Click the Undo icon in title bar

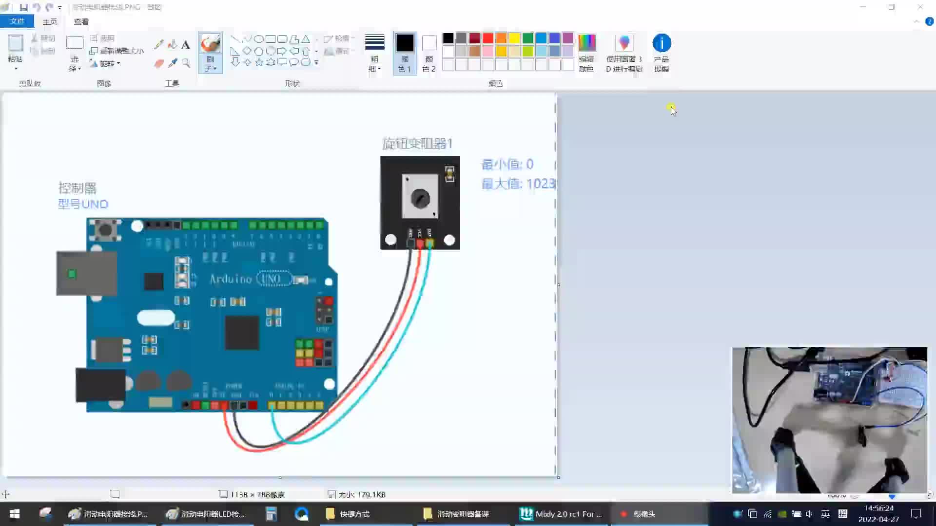pos(37,7)
